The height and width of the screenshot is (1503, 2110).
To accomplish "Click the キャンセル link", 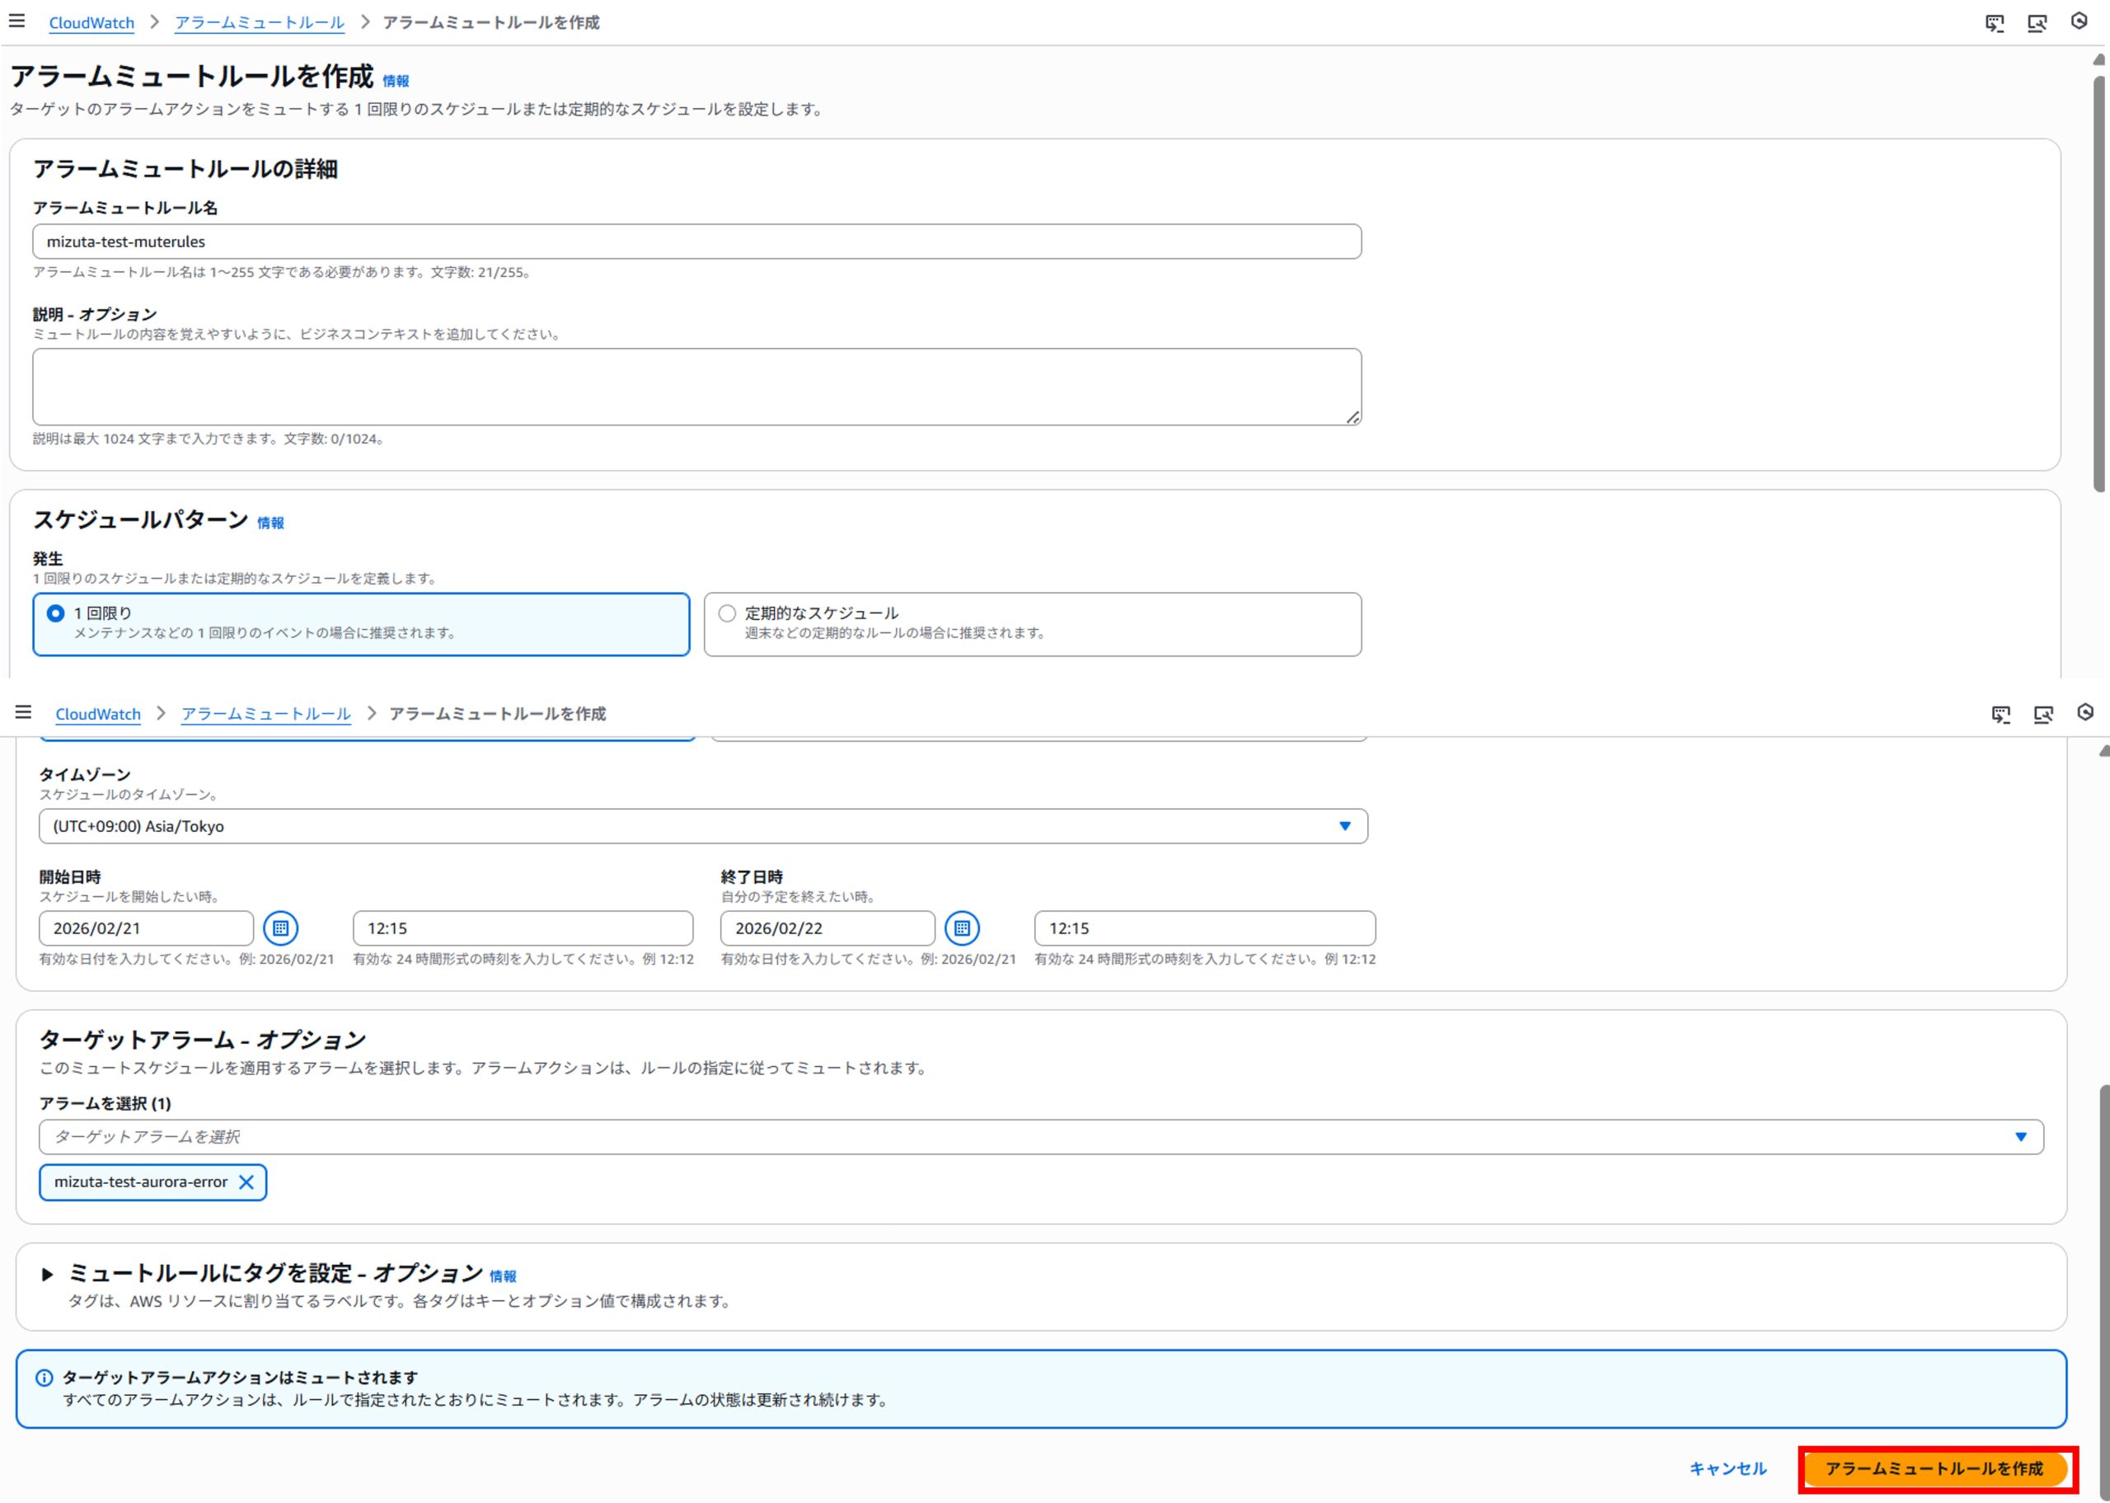I will 1727,1468.
